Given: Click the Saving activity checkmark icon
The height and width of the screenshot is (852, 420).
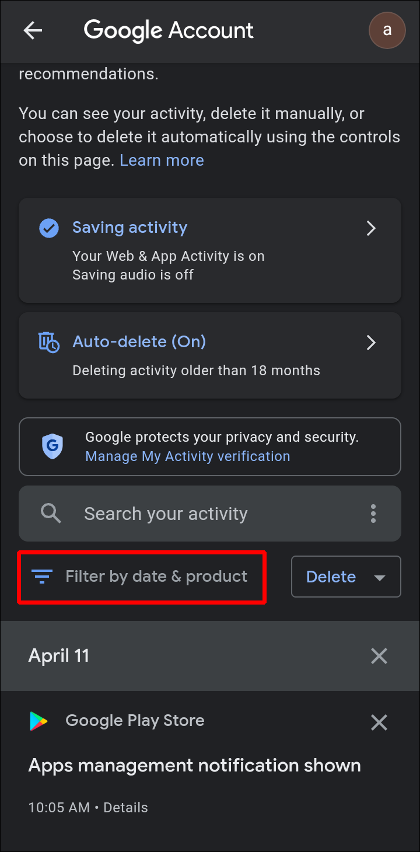Looking at the screenshot, I should [49, 228].
